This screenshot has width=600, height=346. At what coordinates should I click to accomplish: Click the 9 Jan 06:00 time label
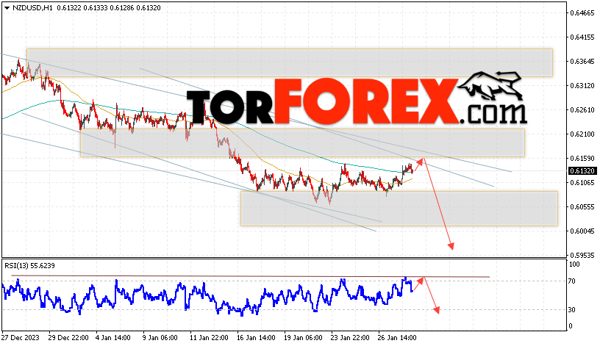(160, 338)
